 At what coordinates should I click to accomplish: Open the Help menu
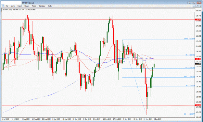pos(50,6)
